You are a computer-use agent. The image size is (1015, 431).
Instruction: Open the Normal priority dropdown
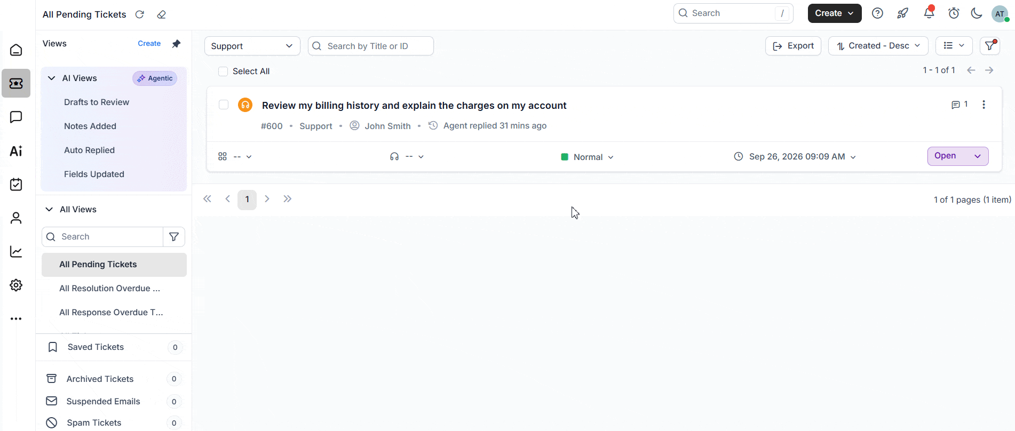coord(588,157)
